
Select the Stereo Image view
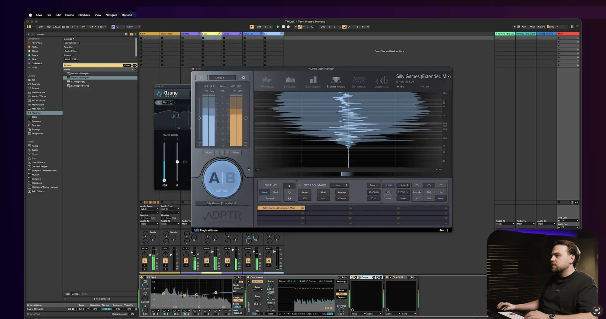click(336, 82)
